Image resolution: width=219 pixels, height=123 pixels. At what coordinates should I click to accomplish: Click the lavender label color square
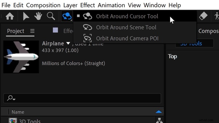tap(55, 30)
